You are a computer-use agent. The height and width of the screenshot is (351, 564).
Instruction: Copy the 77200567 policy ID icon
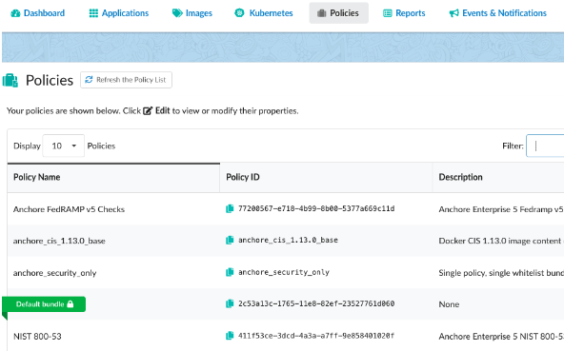pyautogui.click(x=230, y=208)
